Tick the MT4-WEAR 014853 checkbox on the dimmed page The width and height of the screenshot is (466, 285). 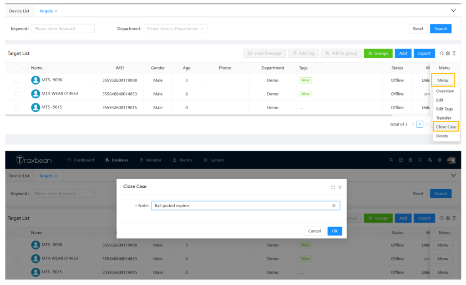[x=17, y=259]
